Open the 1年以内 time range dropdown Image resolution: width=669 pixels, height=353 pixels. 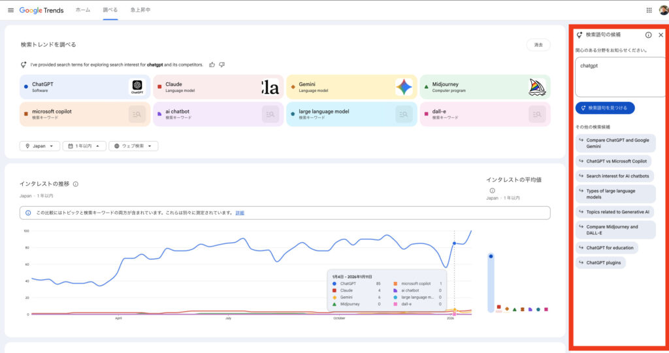tap(84, 146)
